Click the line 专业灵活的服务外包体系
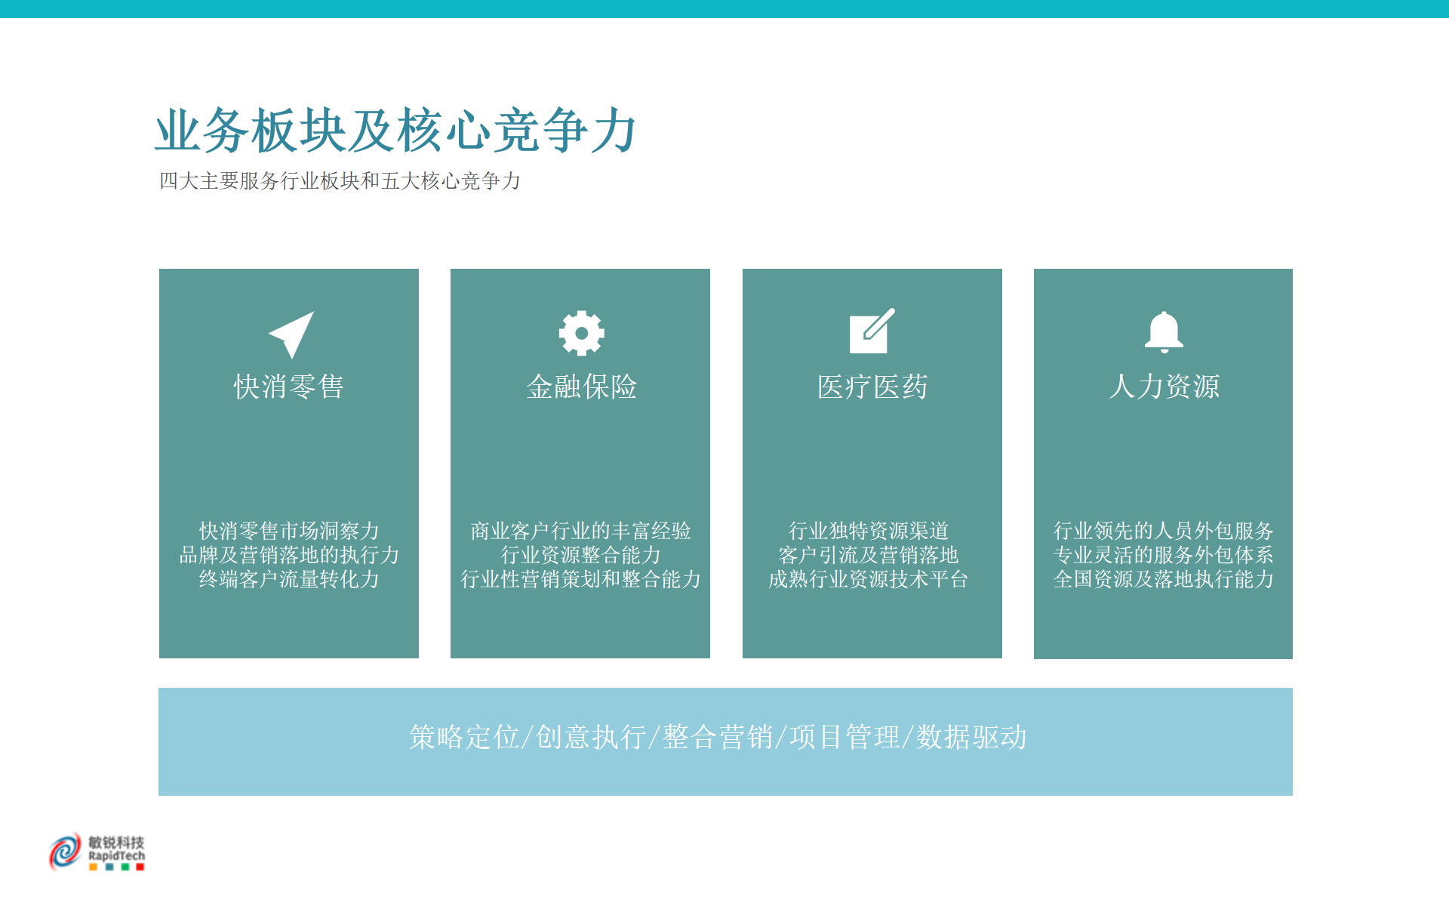1449x906 pixels. coord(1164,555)
